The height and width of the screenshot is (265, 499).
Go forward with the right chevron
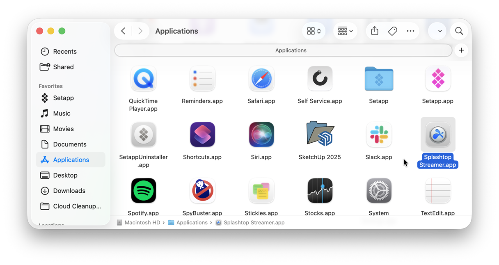point(140,31)
